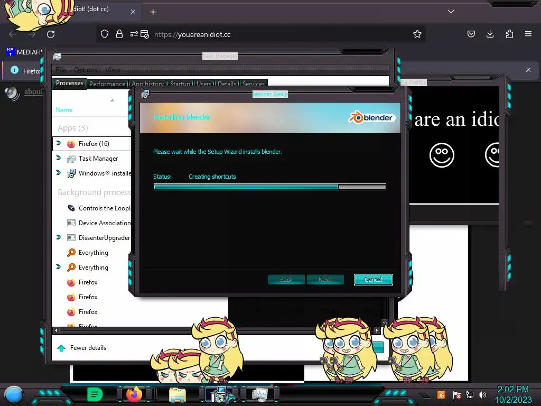Switch to the Details tab
This screenshot has width=541, height=406.
click(x=227, y=84)
